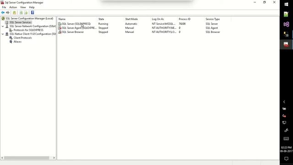Click the stopped SQL Server Agent icon
Screen dimensions: 293x165
point(60,28)
